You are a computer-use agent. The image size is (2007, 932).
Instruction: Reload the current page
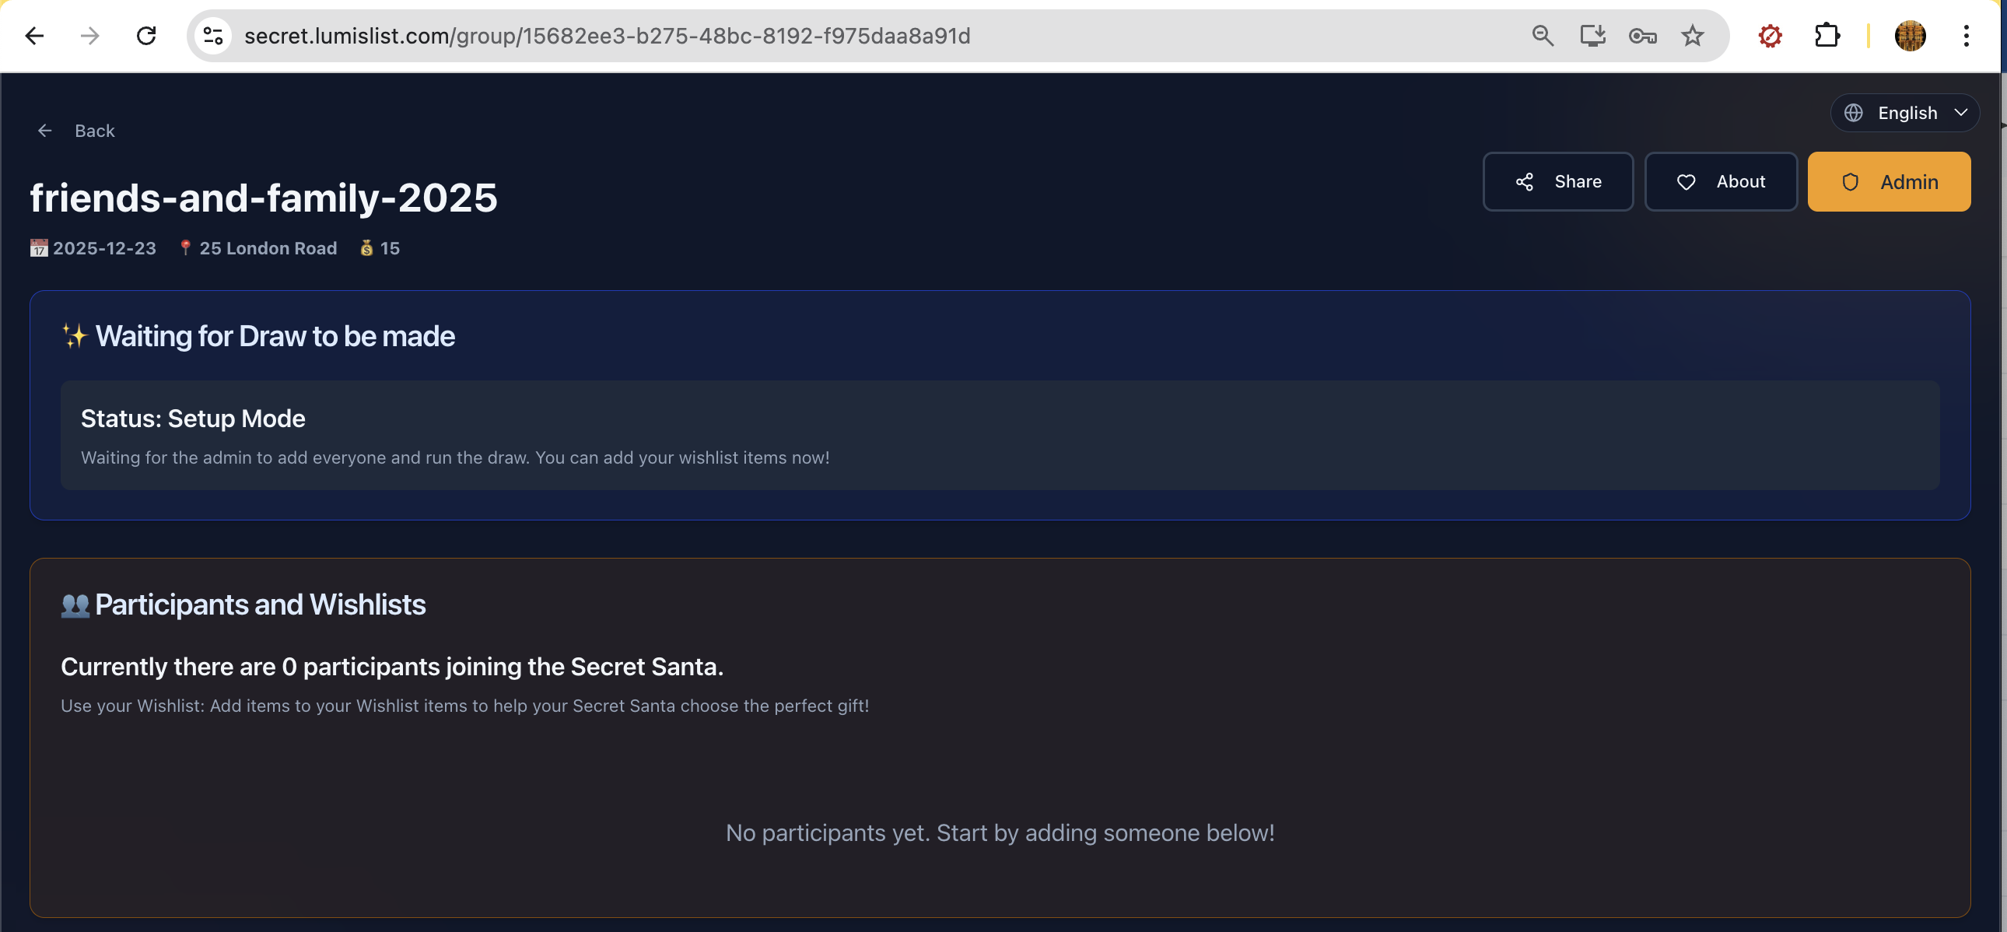146,36
